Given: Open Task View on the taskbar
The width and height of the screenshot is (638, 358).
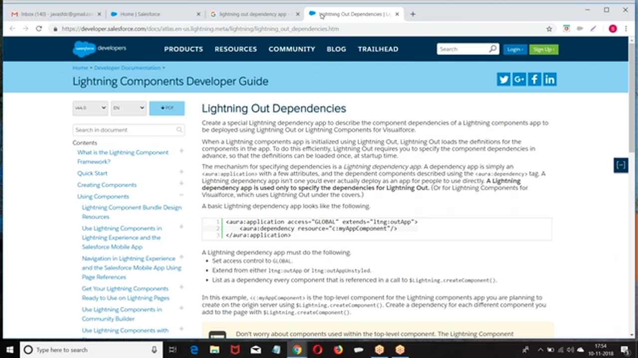Looking at the screenshot, I should pyautogui.click(x=172, y=350).
